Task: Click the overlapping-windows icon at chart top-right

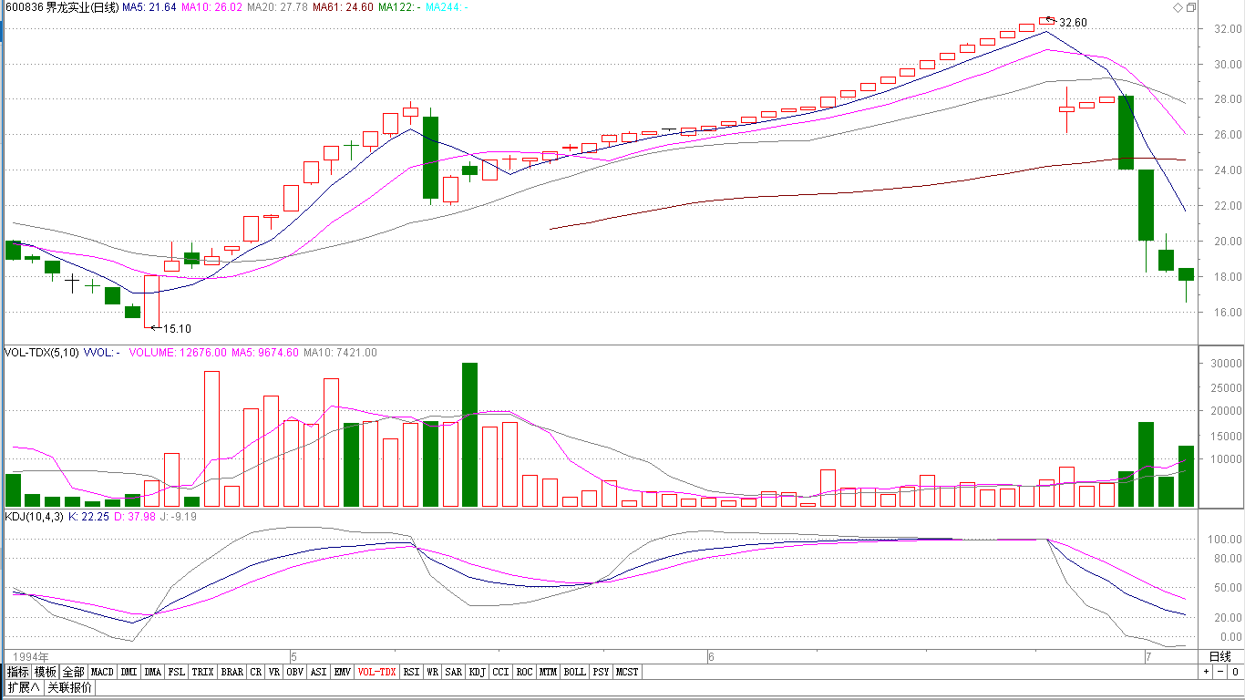Action: 1190,7
